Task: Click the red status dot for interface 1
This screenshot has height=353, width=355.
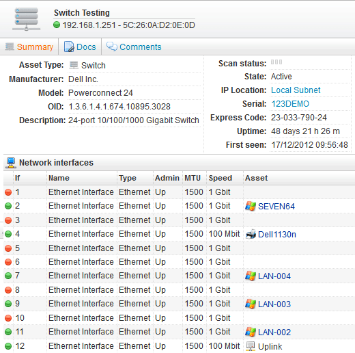Action: [8, 192]
